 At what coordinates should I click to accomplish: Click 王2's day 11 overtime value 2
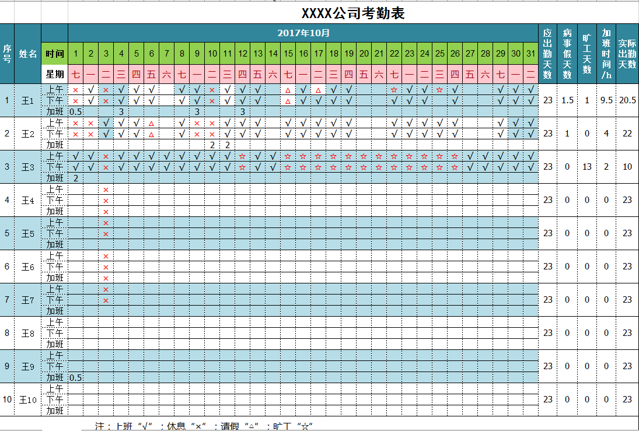click(228, 145)
